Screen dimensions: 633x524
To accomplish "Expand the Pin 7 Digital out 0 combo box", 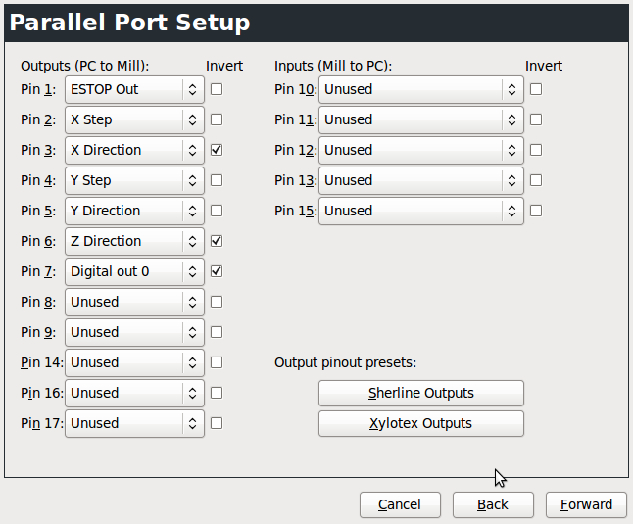I will click(x=134, y=271).
